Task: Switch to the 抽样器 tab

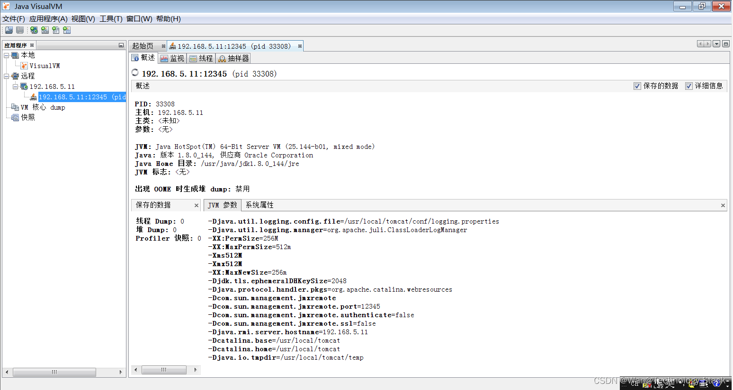Action: tap(233, 58)
